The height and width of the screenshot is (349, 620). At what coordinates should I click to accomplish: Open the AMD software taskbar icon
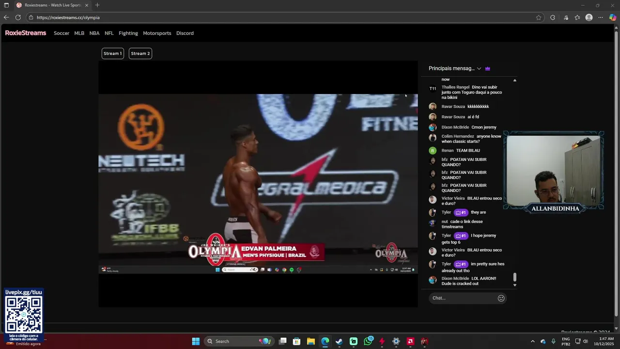(x=410, y=341)
